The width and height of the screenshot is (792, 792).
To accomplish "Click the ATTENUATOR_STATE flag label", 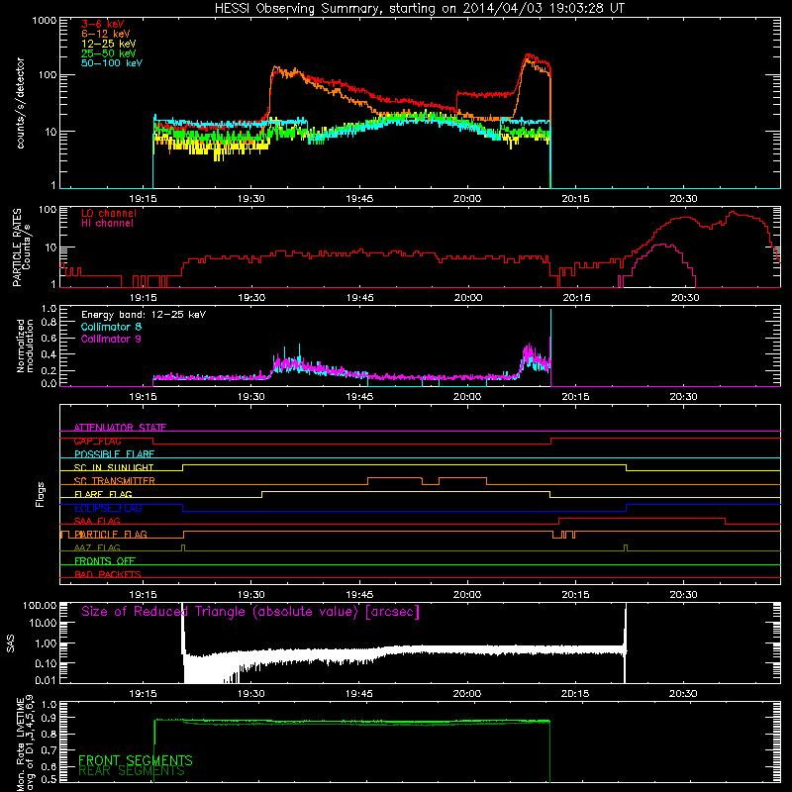I will (x=120, y=428).
